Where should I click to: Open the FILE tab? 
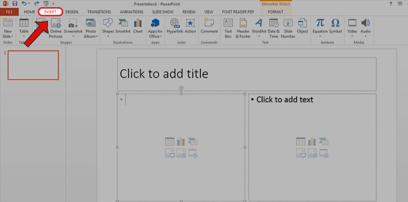[x=9, y=12]
